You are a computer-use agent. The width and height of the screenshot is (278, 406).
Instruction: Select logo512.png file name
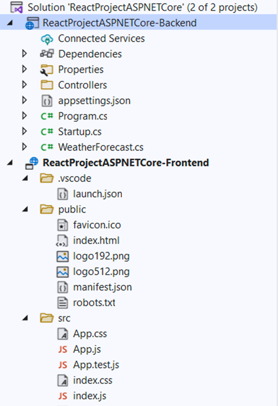coord(101,272)
